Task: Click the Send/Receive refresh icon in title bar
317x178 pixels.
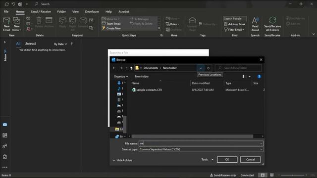Action: [6, 4]
